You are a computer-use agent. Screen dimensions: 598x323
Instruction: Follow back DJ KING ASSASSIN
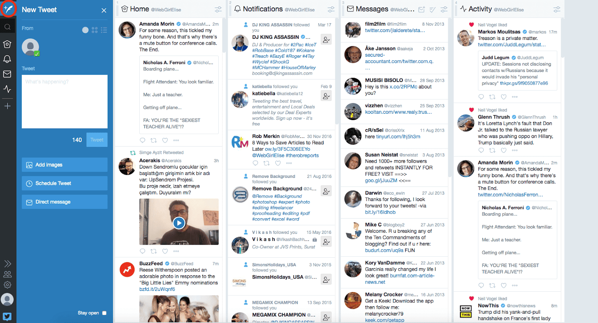coord(326,40)
